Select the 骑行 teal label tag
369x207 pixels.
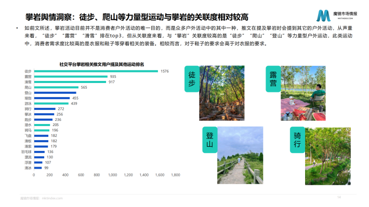click(x=297, y=140)
